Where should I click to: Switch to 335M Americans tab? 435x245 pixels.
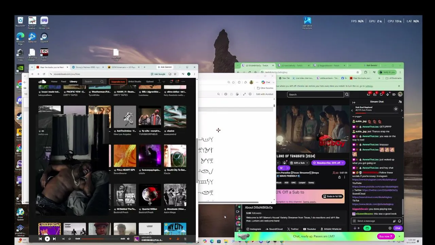(x=123, y=67)
